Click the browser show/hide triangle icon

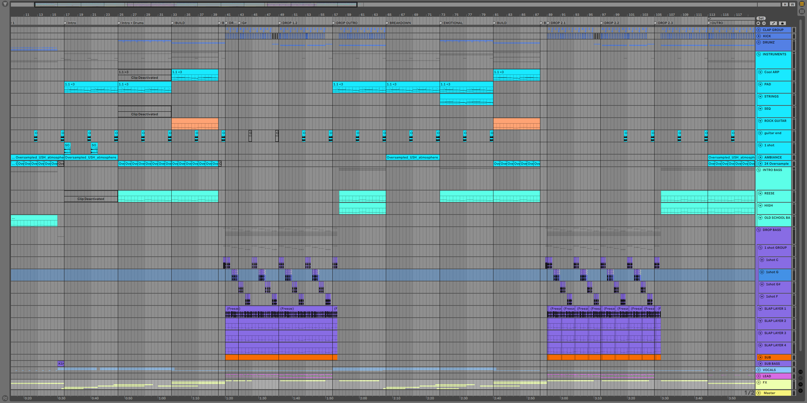tap(5, 4)
